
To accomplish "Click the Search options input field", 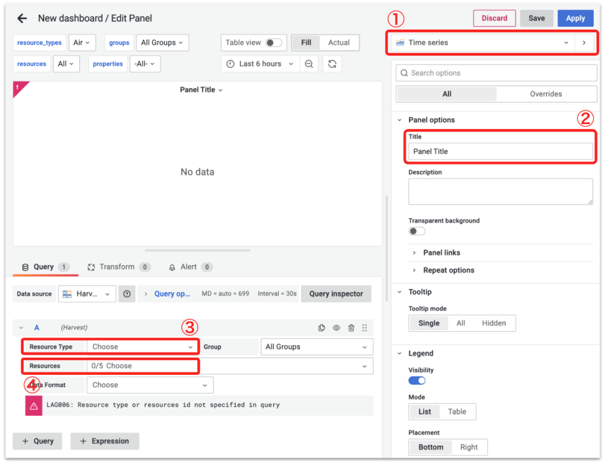I will tap(496, 73).
